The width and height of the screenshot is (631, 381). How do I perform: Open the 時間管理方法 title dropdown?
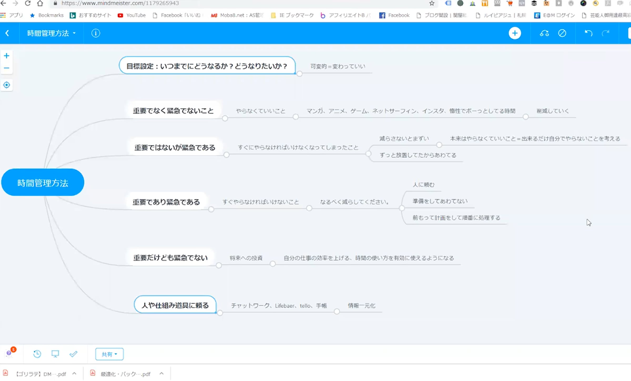pyautogui.click(x=51, y=33)
